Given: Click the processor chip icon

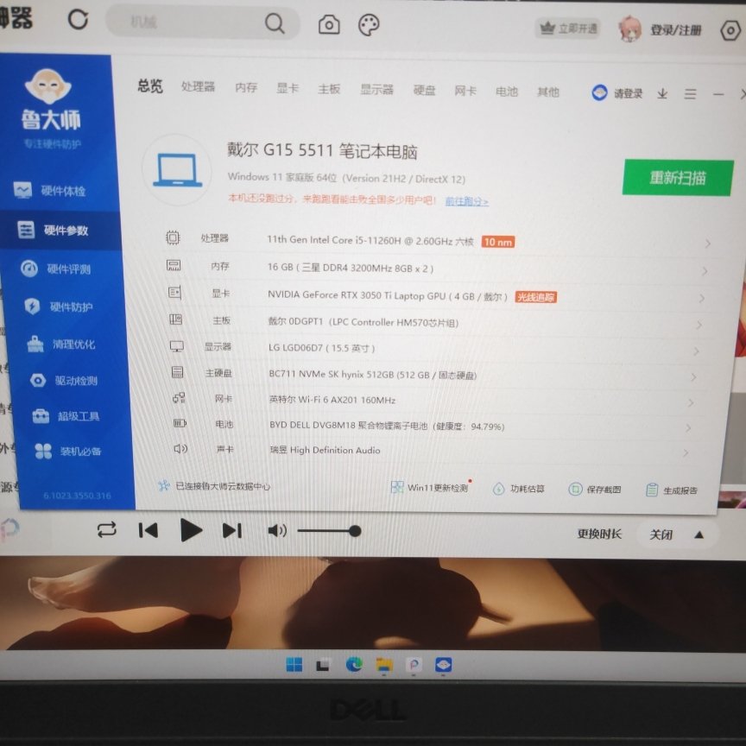Looking at the screenshot, I should point(173,237).
